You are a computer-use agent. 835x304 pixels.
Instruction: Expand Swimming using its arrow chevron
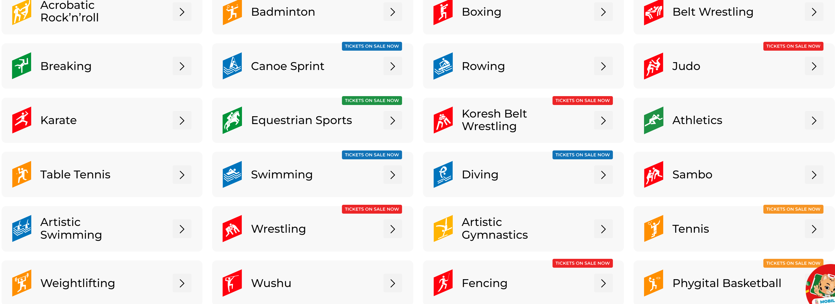(392, 175)
